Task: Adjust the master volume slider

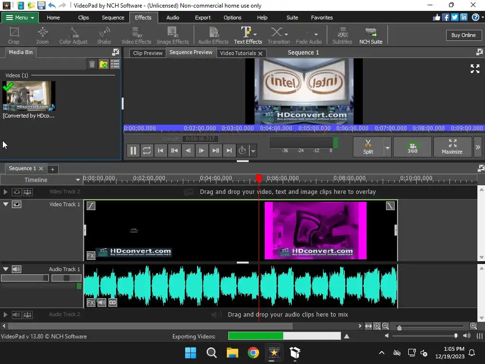Action: 456,336
